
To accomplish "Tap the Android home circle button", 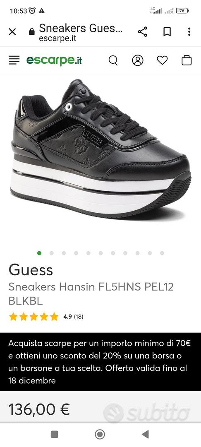I will point(100,435).
